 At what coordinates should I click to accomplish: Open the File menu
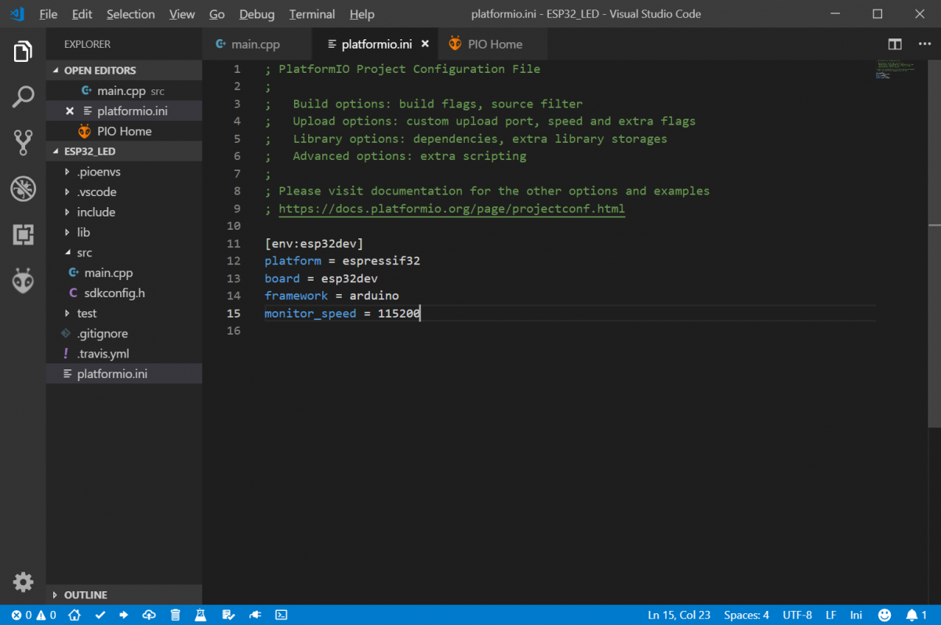click(48, 14)
